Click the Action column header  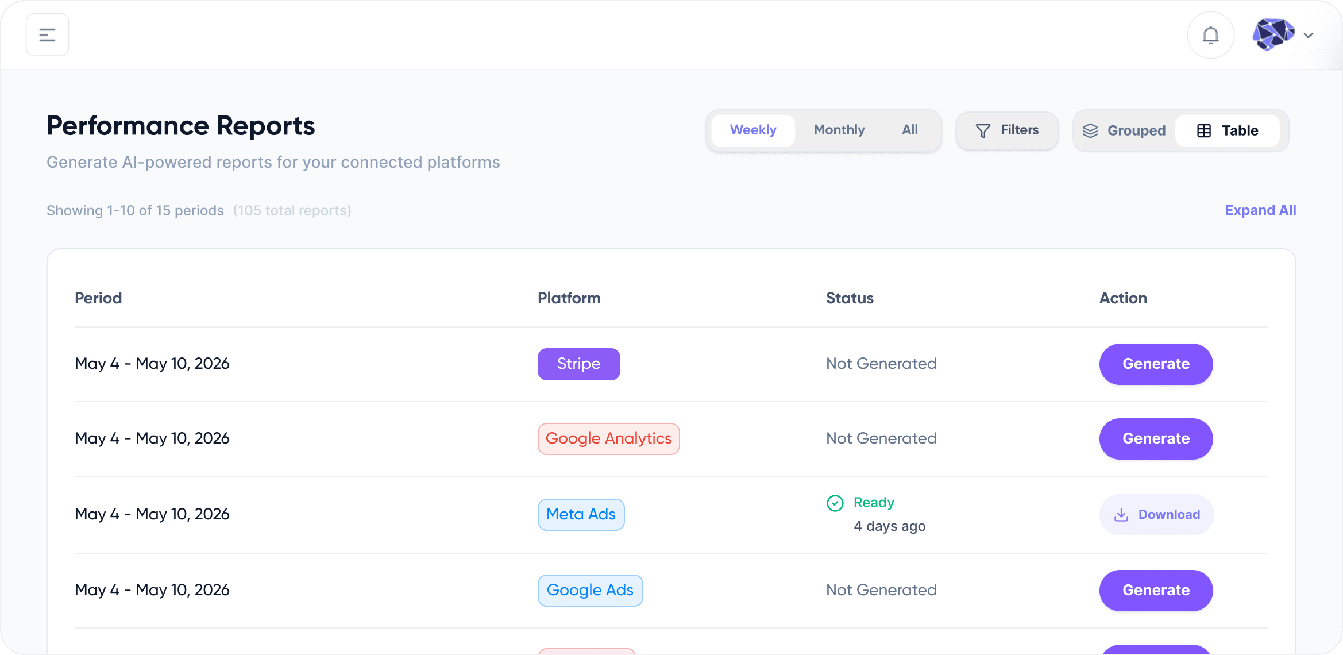click(x=1123, y=298)
